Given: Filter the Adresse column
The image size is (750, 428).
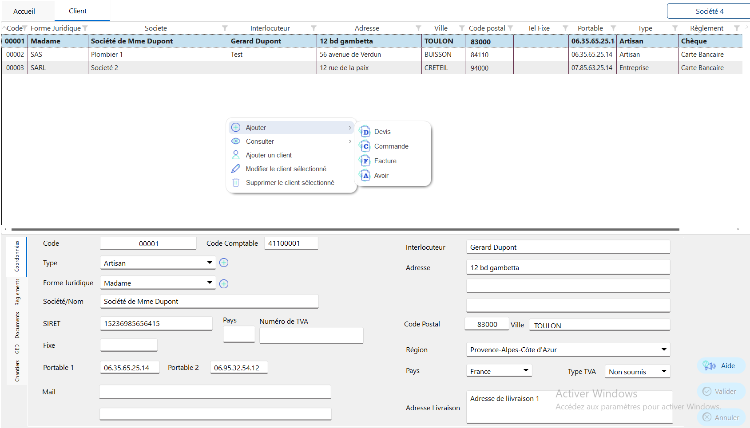Looking at the screenshot, I should (418, 28).
